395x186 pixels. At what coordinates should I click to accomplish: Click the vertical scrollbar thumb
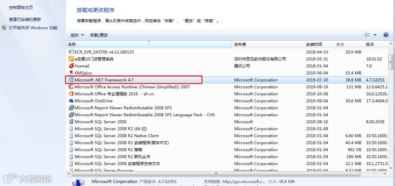click(x=391, y=62)
